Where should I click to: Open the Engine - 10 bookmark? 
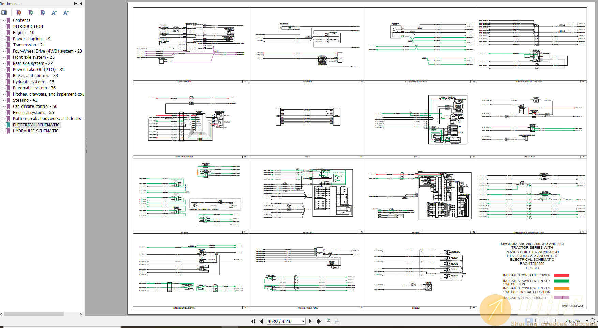pyautogui.click(x=24, y=33)
